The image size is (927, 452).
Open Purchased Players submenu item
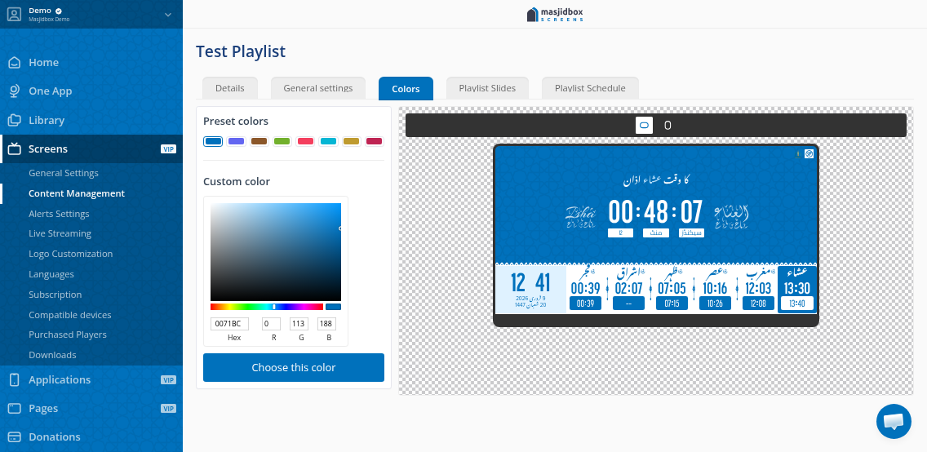pos(68,335)
